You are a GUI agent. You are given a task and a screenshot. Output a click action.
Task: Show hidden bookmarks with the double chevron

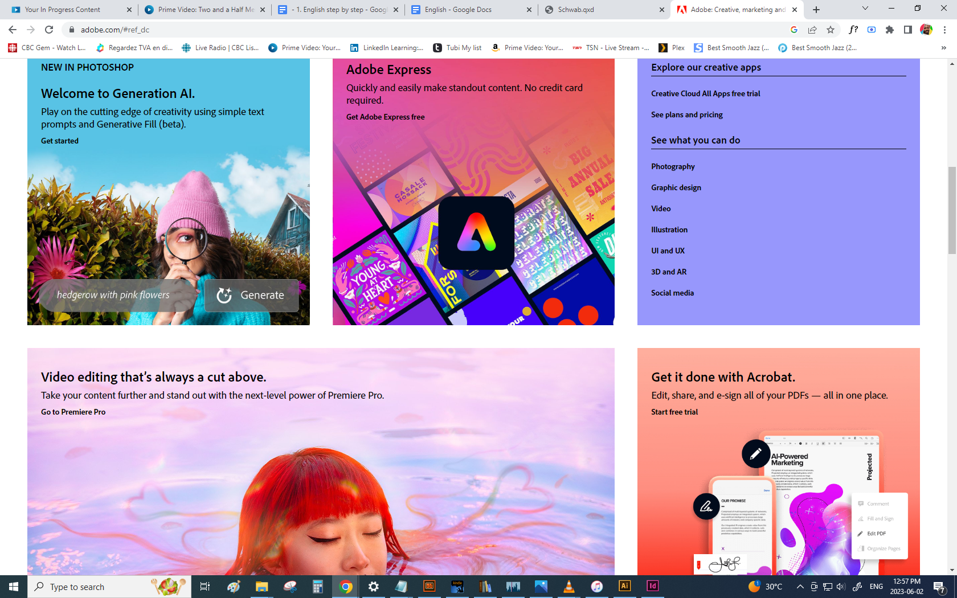[944, 48]
